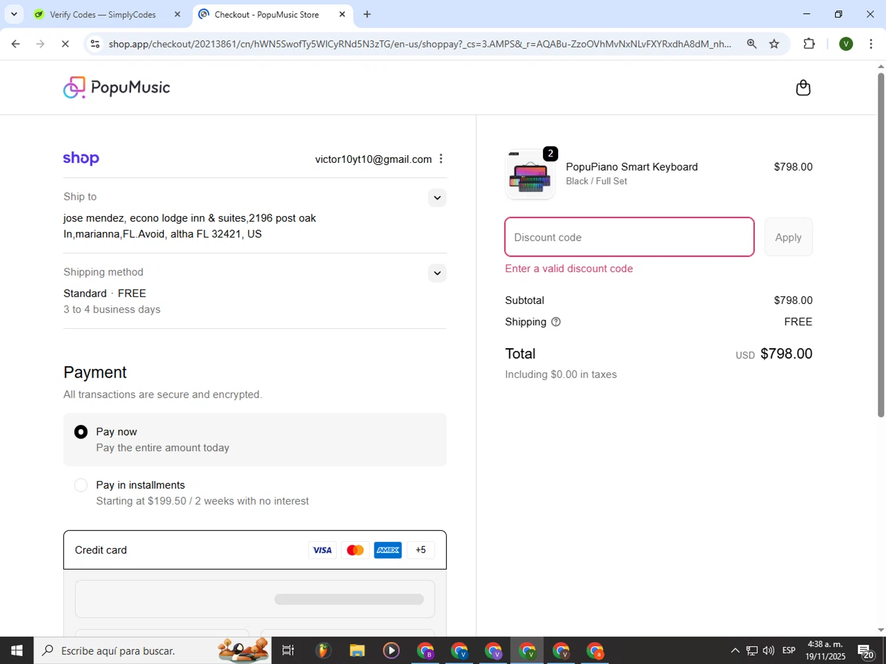View site information icon in address bar
The width and height of the screenshot is (886, 664).
[95, 44]
